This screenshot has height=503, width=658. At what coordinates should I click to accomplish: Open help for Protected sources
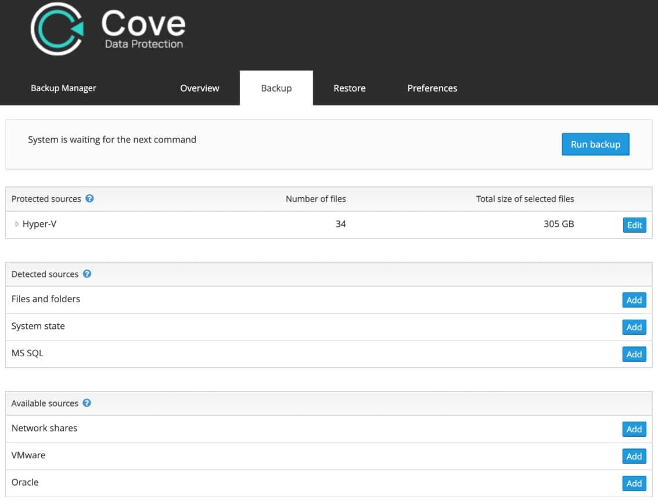click(89, 198)
